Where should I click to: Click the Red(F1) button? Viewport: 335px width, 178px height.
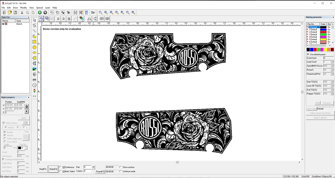point(43,169)
